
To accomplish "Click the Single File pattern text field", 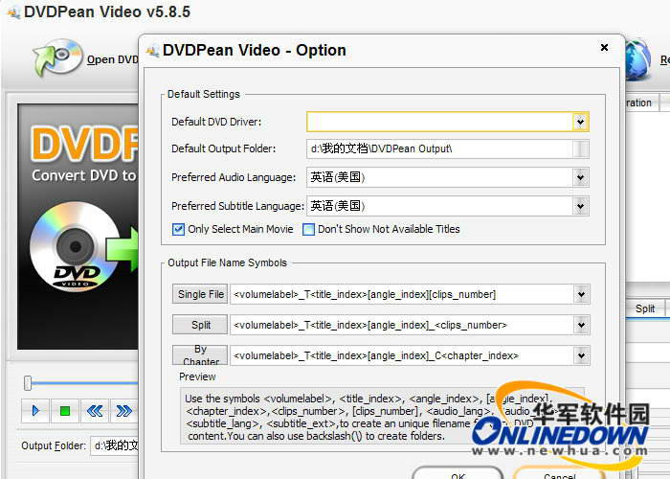I will pyautogui.click(x=402, y=294).
